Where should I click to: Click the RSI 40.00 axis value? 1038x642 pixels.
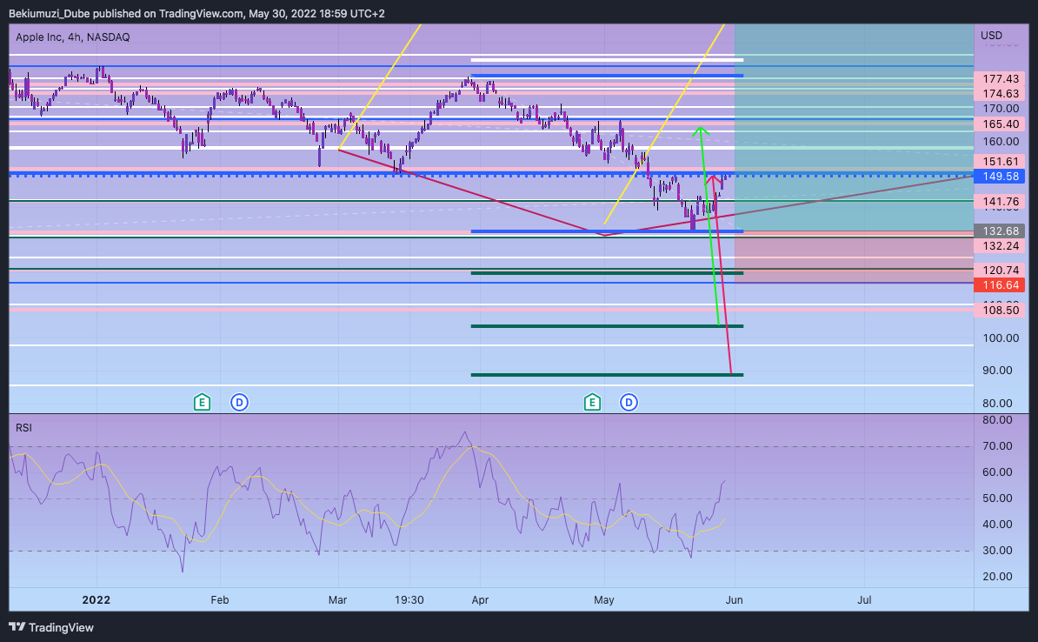pos(997,524)
